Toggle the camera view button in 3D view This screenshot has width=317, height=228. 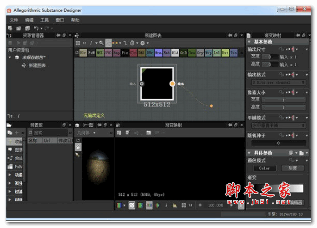78,147
